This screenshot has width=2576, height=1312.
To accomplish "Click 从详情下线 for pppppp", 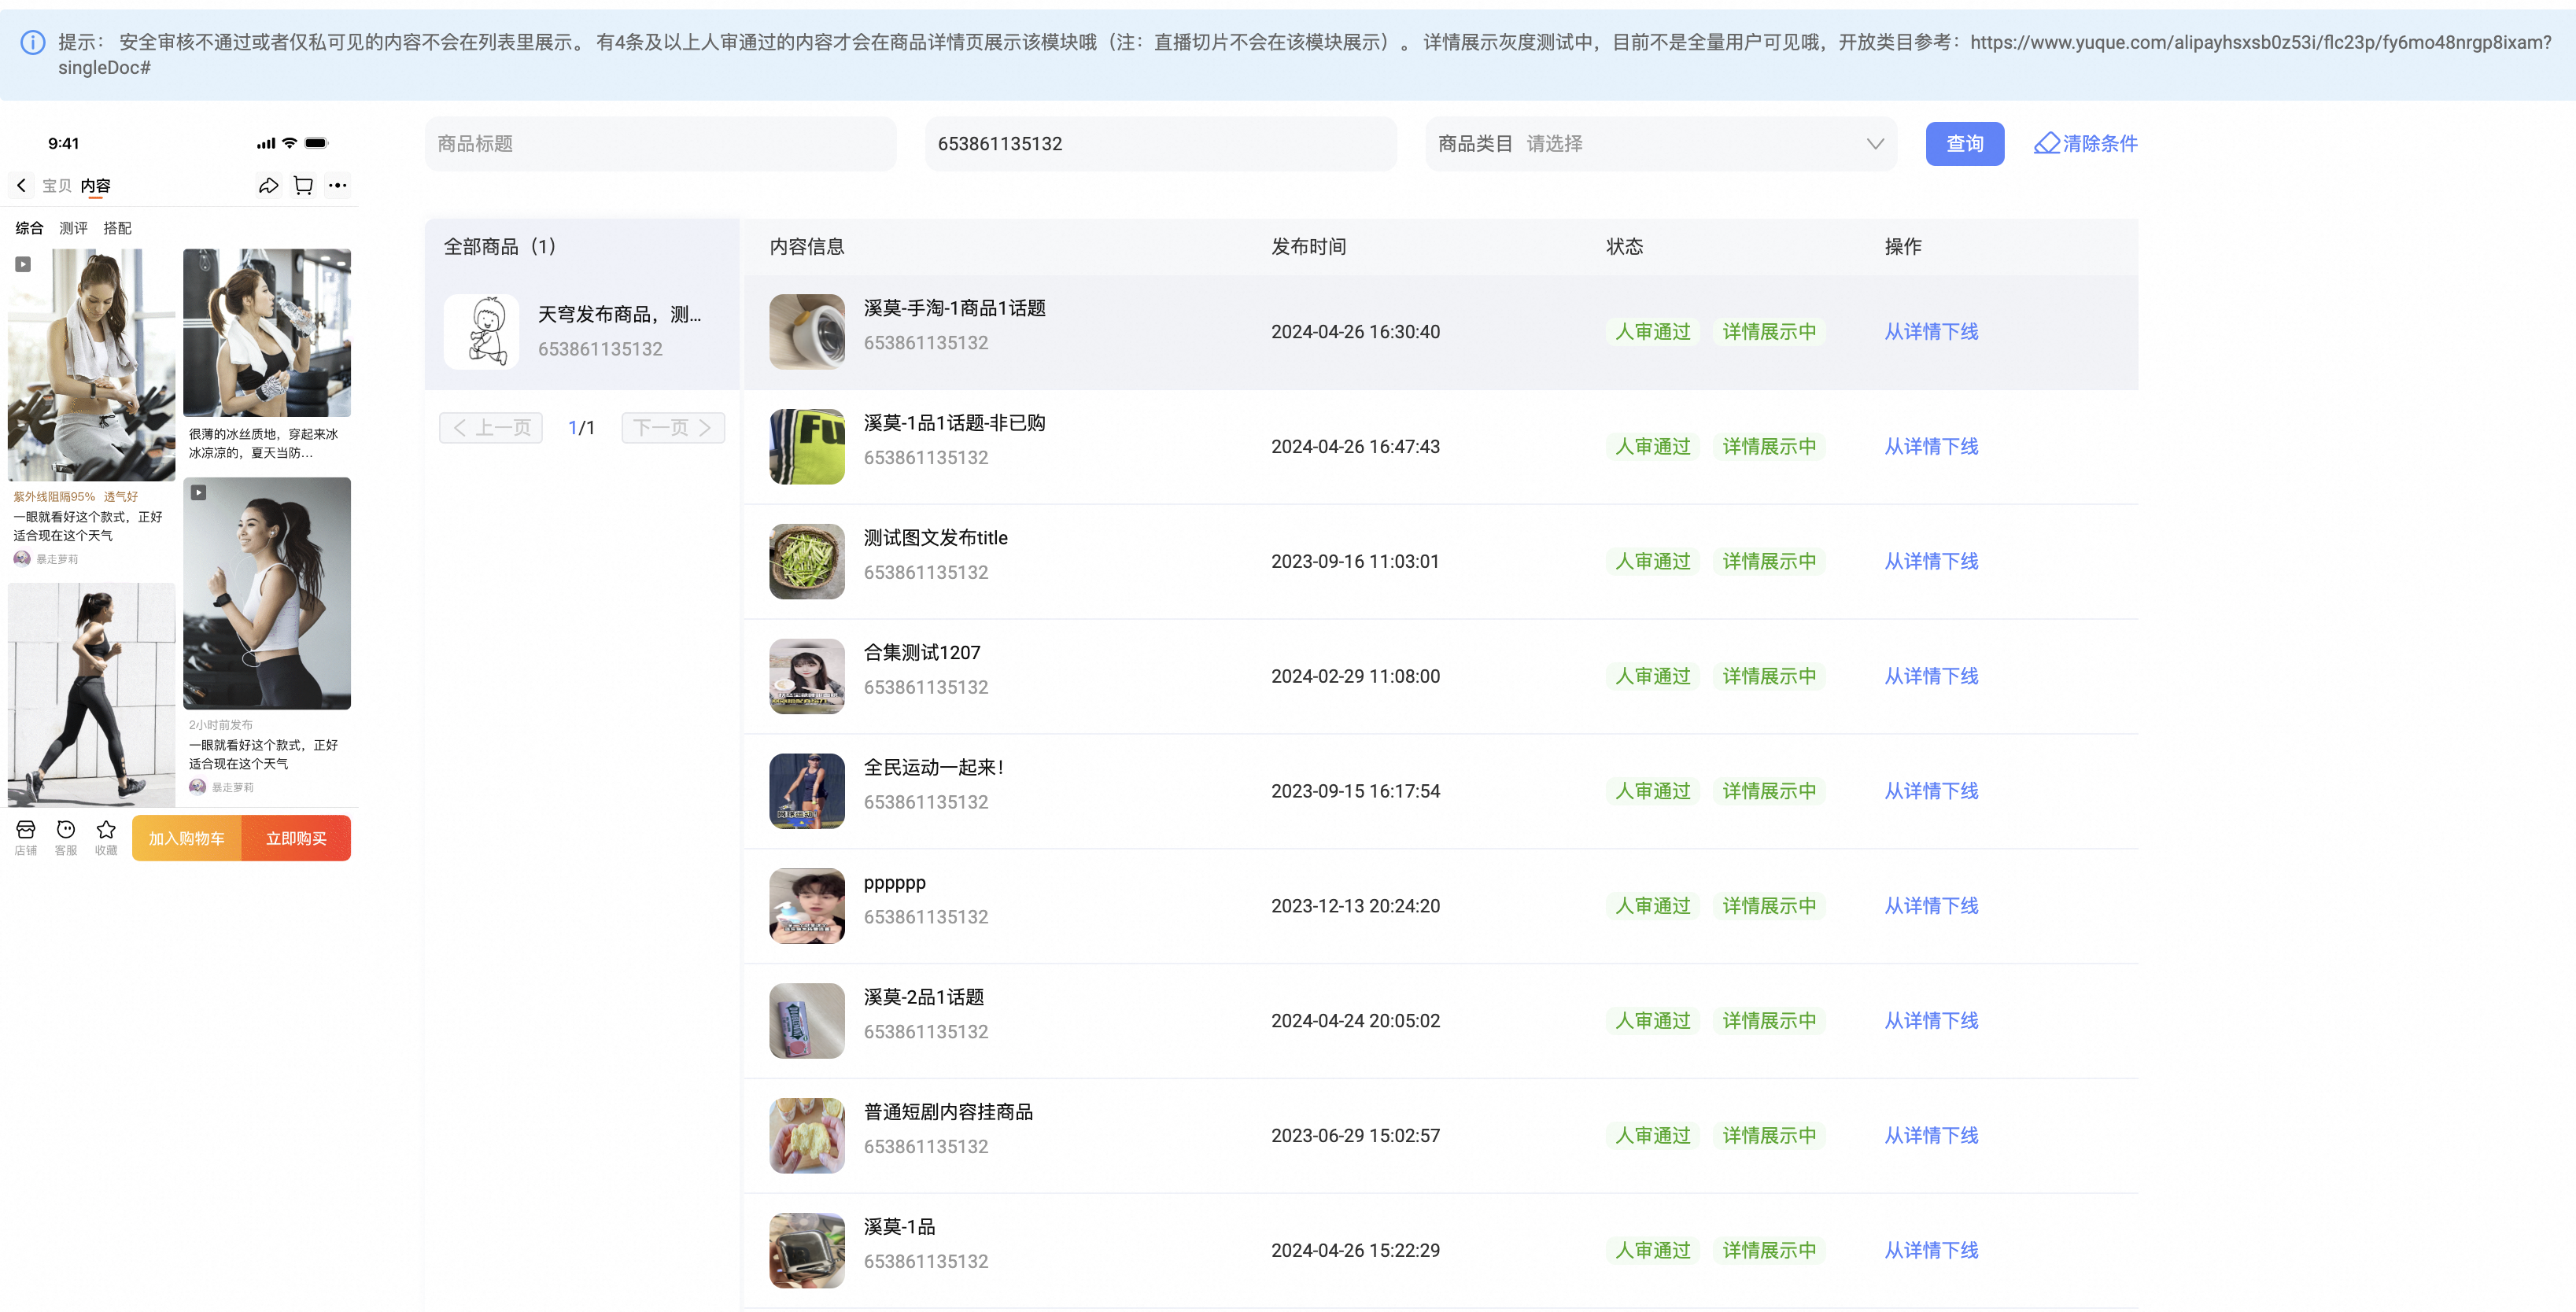I will 1931,906.
